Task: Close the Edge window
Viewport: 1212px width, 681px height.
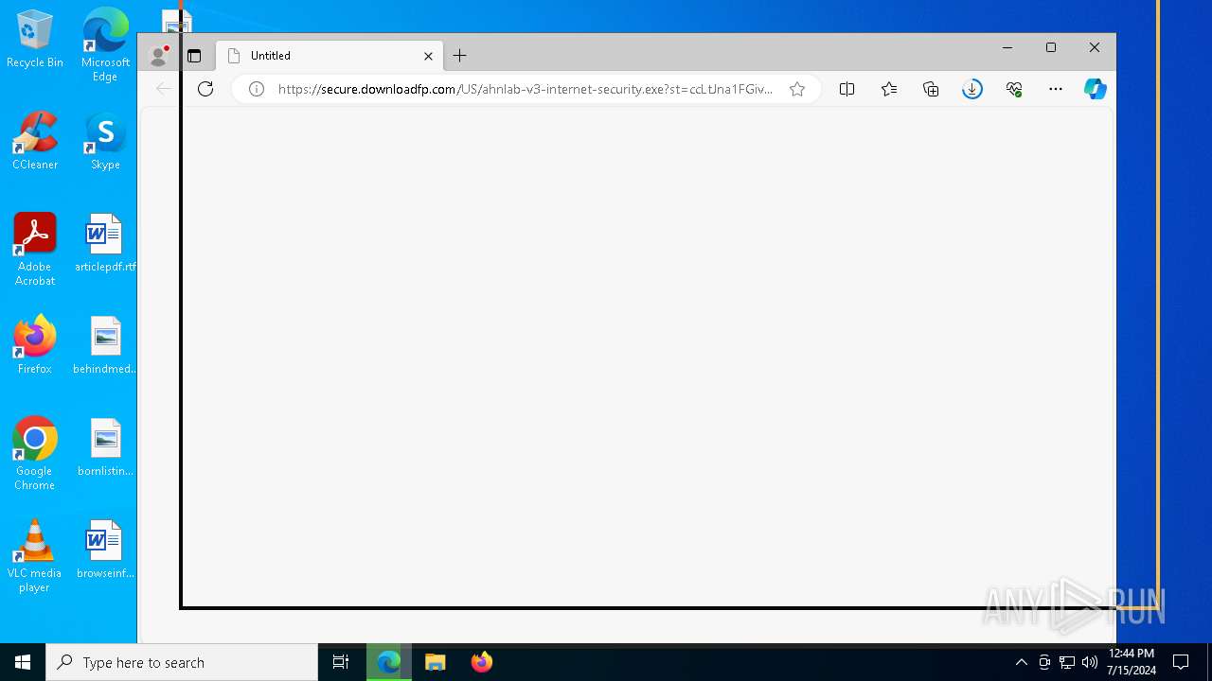Action: 1095,47
